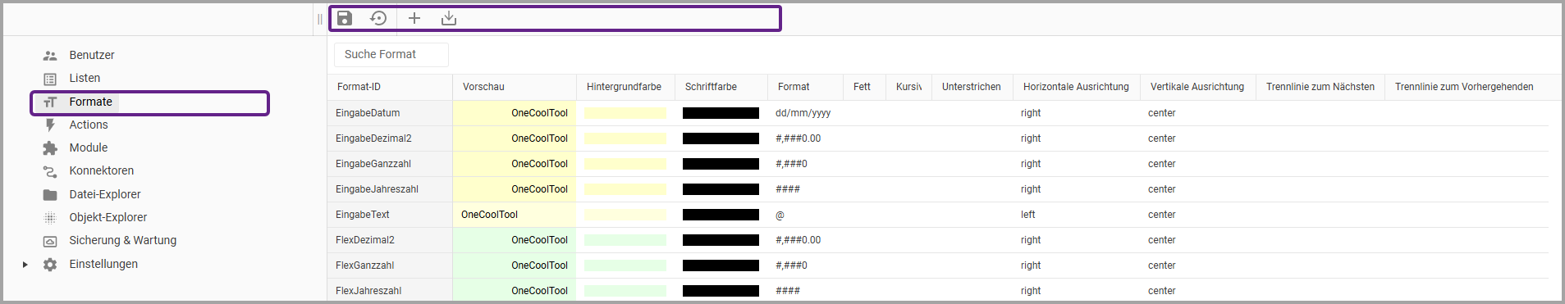Click the sidebar splitter handle
This screenshot has height=304, width=1565.
point(319,19)
